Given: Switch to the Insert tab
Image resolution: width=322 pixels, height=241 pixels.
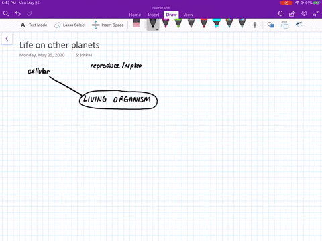Looking at the screenshot, I should [x=154, y=15].
